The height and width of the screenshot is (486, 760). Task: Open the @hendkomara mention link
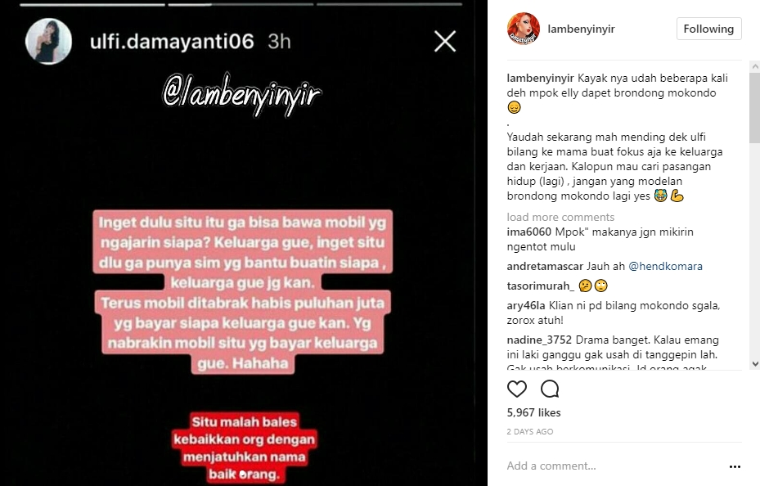pyautogui.click(x=665, y=266)
